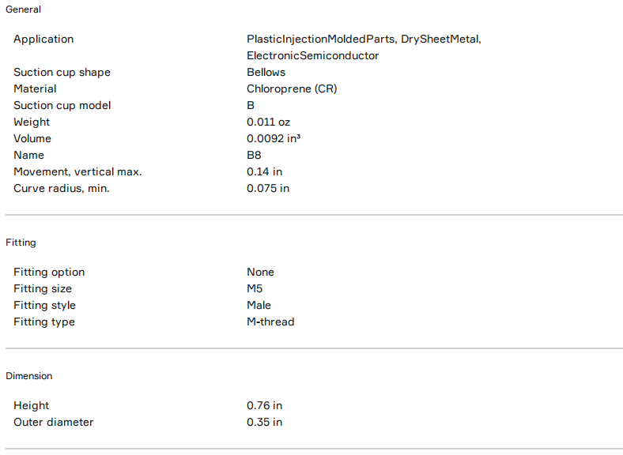Image resolution: width=623 pixels, height=455 pixels.
Task: Select the 0.76 in height value
Action: point(264,405)
